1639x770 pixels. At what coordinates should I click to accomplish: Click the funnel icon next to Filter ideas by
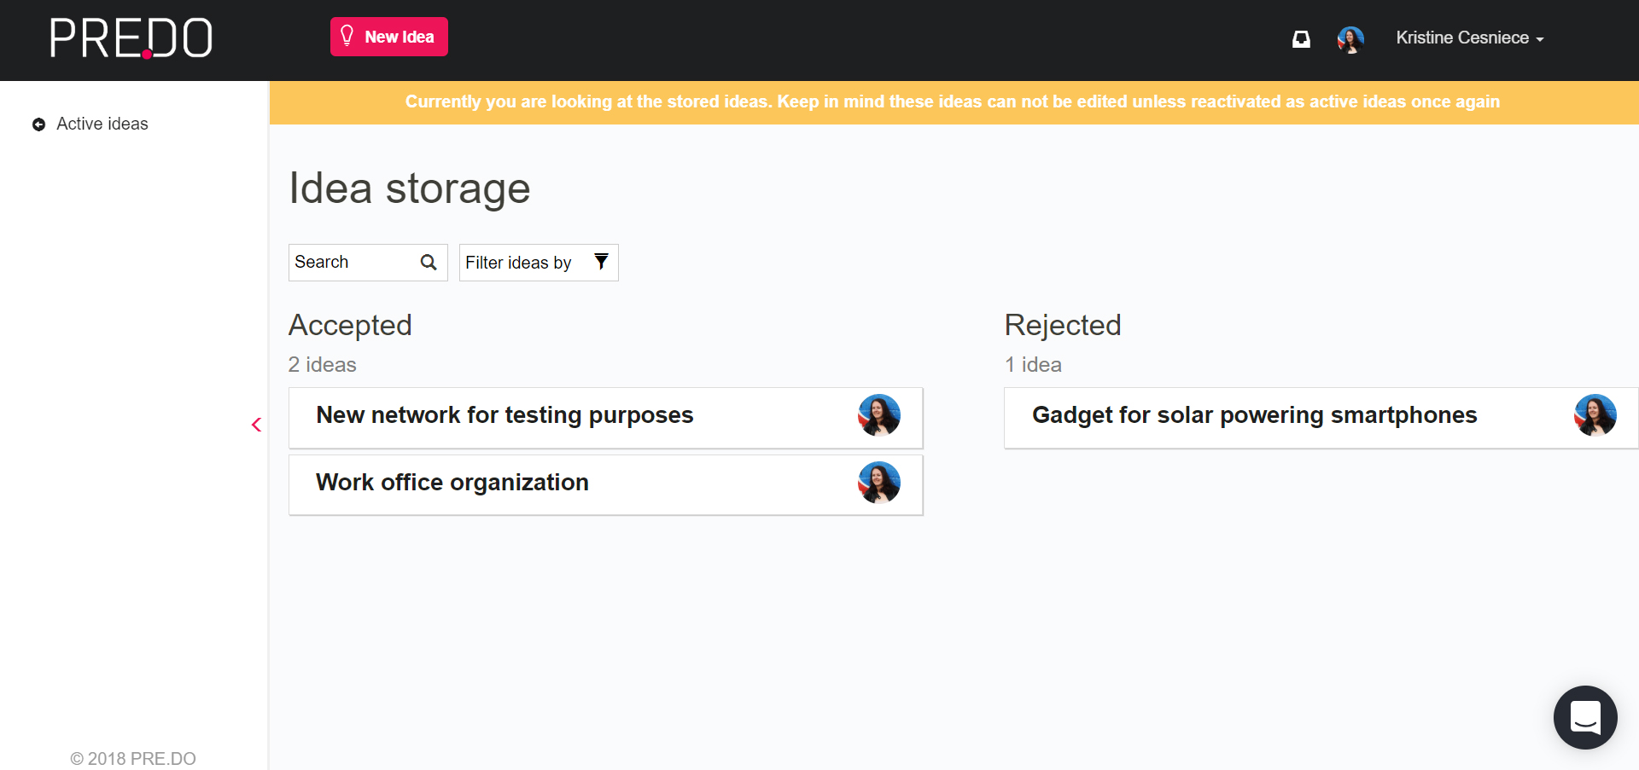point(600,262)
